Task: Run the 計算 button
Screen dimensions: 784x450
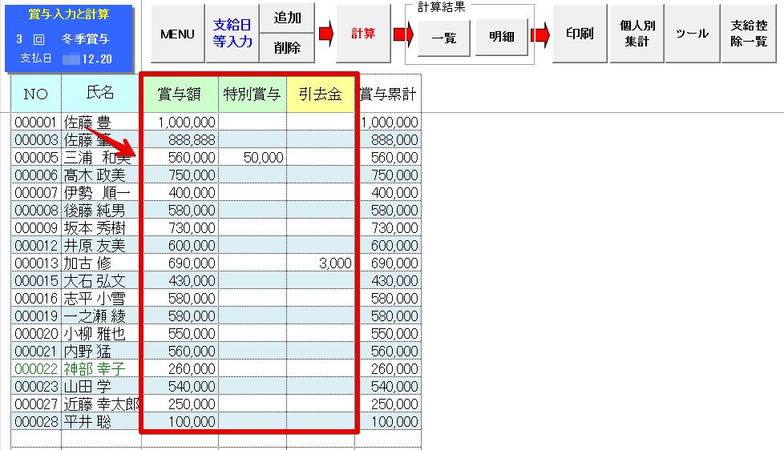Action: pyautogui.click(x=363, y=34)
